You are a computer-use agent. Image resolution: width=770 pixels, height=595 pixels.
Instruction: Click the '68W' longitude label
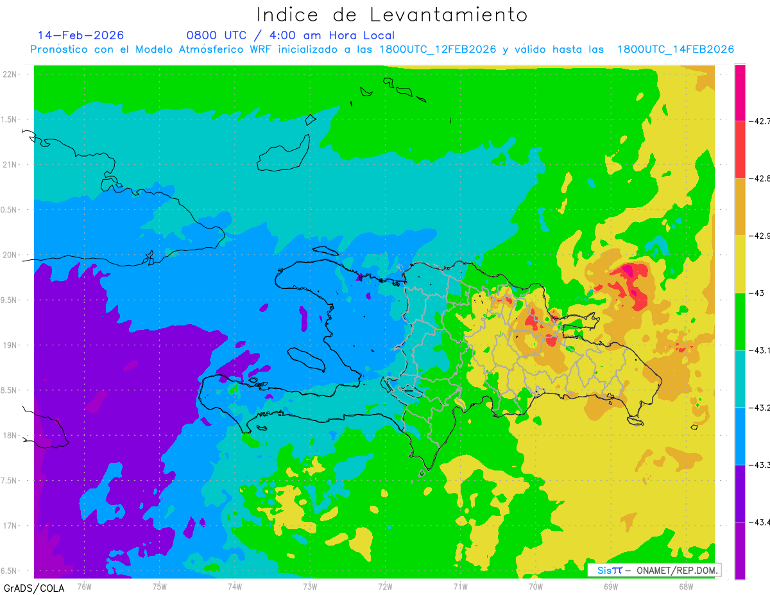coord(685,586)
